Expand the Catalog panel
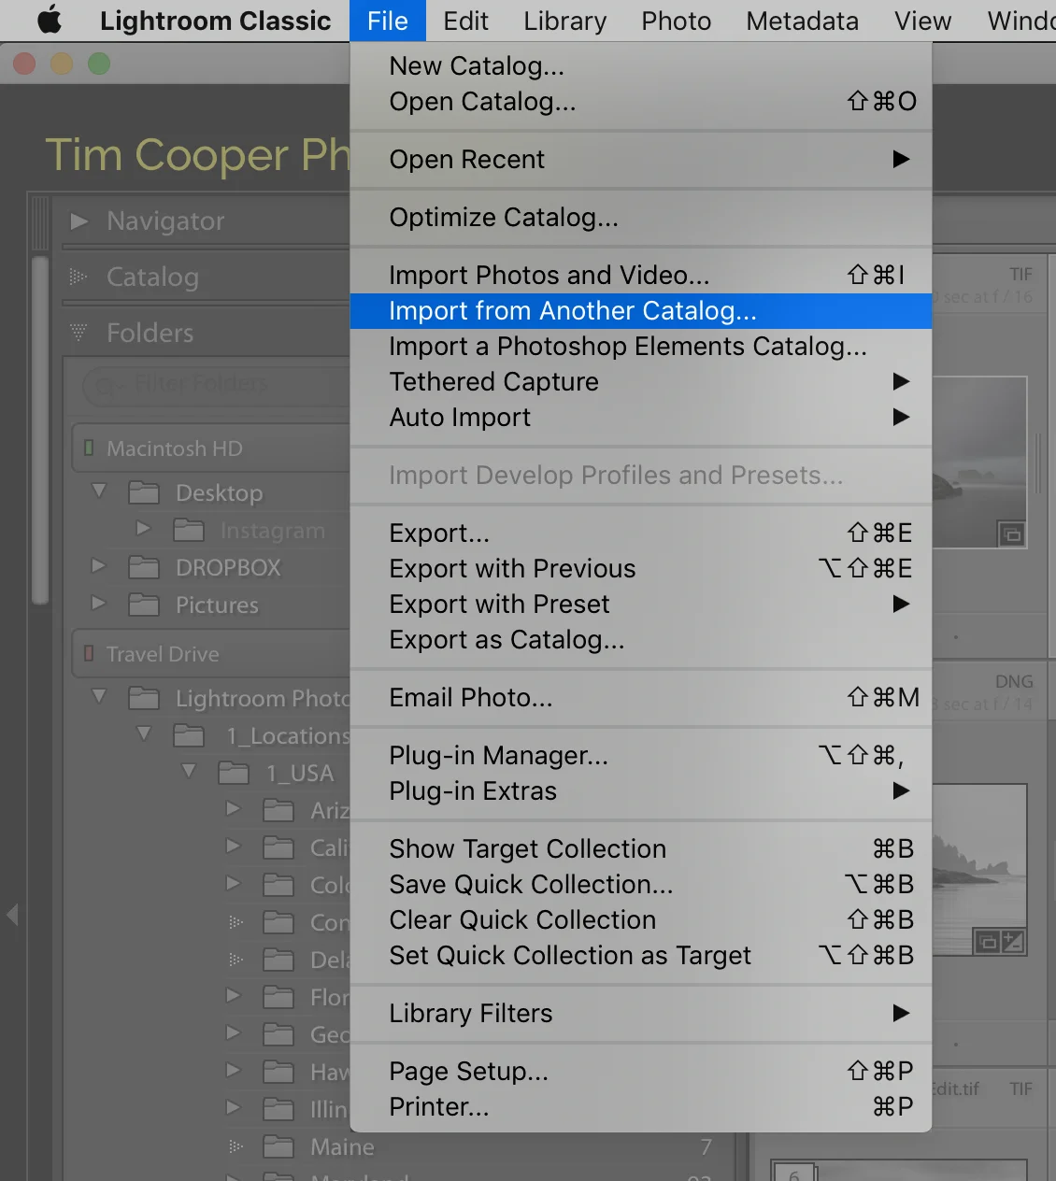 point(78,277)
